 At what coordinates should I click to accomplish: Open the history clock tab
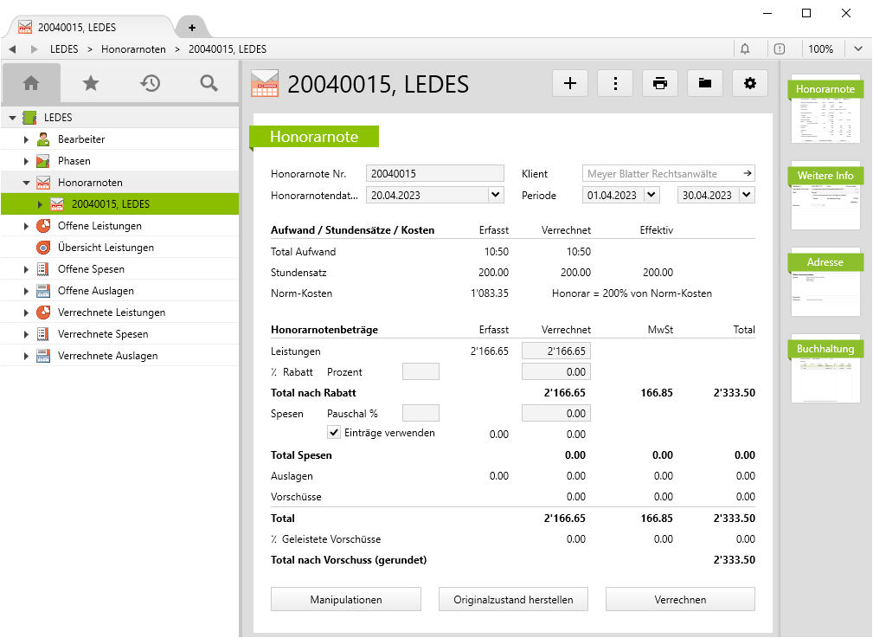tap(151, 83)
